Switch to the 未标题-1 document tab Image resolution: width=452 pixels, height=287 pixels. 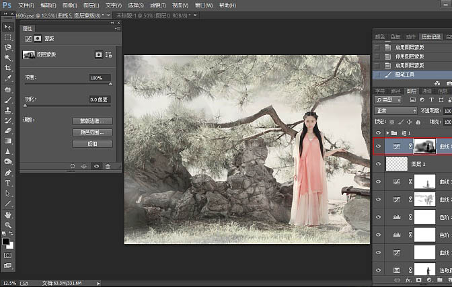153,15
